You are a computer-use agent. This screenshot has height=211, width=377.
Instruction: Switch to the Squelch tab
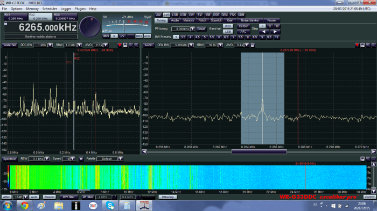216,20
